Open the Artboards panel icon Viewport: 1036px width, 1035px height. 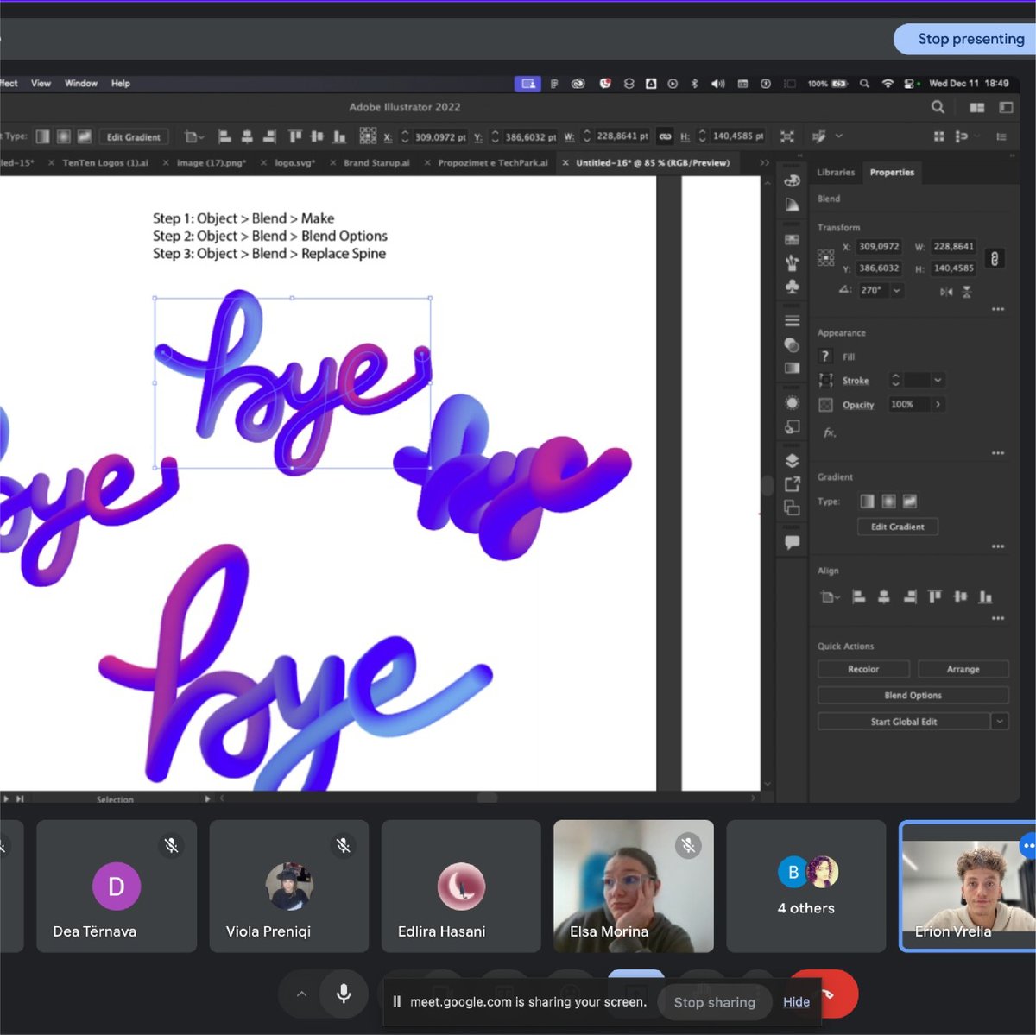pos(792,508)
